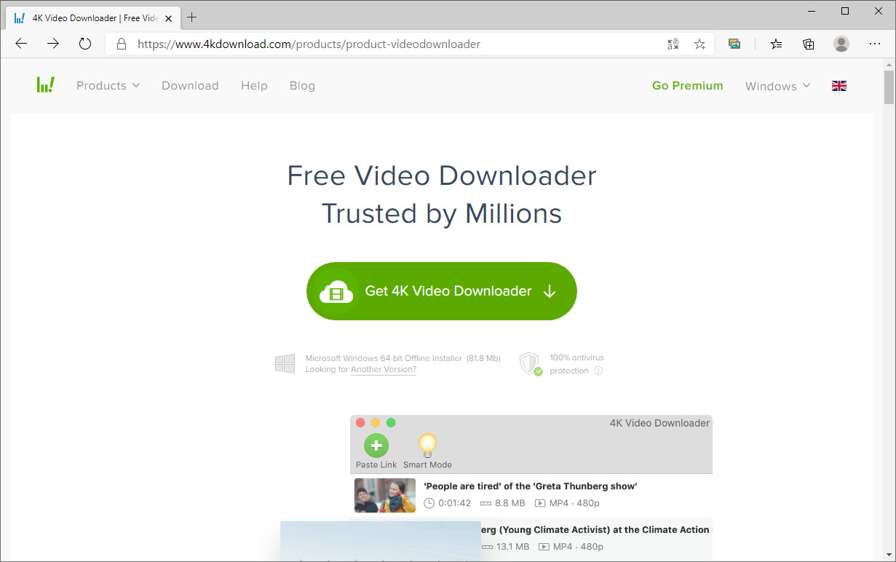Open the favorites list icon
The image size is (896, 562).
click(777, 44)
